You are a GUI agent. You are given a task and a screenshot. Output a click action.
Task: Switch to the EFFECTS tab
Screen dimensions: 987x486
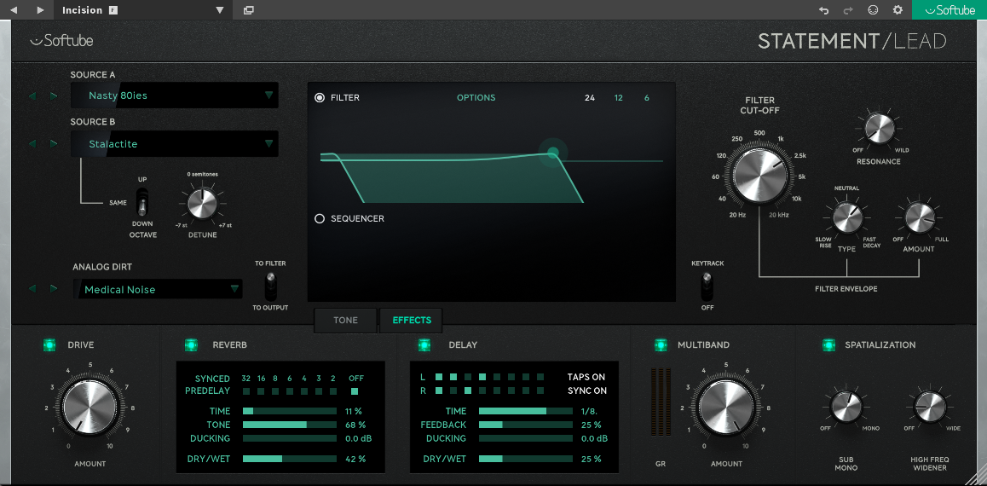[412, 321]
